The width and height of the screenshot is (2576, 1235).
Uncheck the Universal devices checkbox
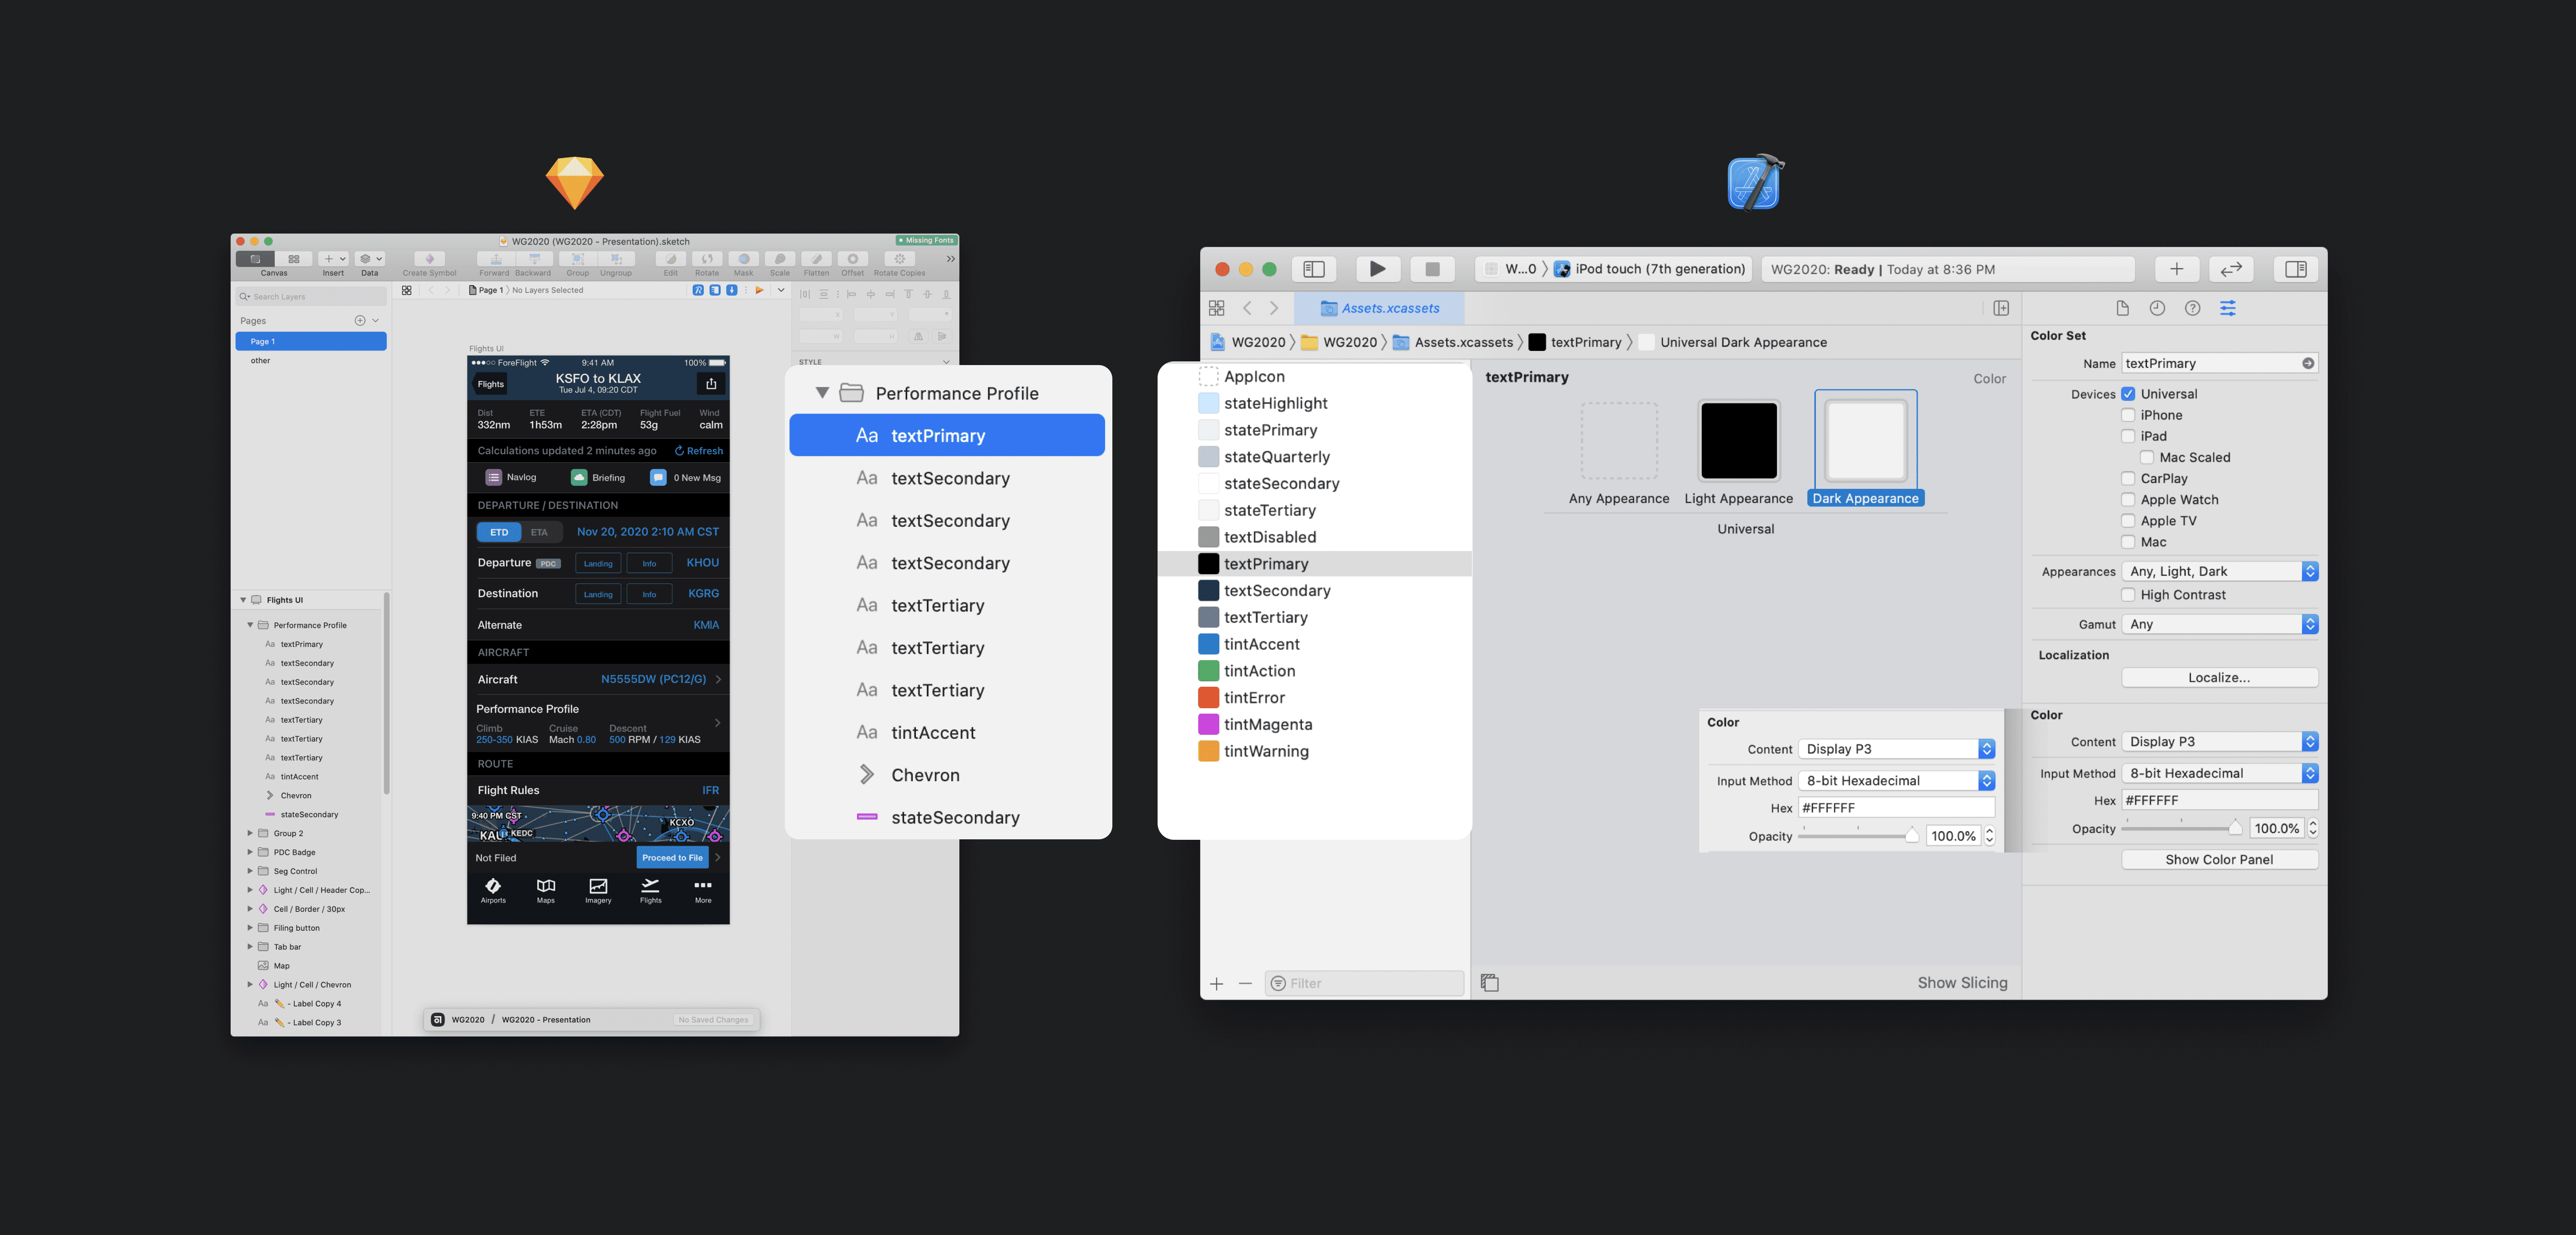(2128, 394)
